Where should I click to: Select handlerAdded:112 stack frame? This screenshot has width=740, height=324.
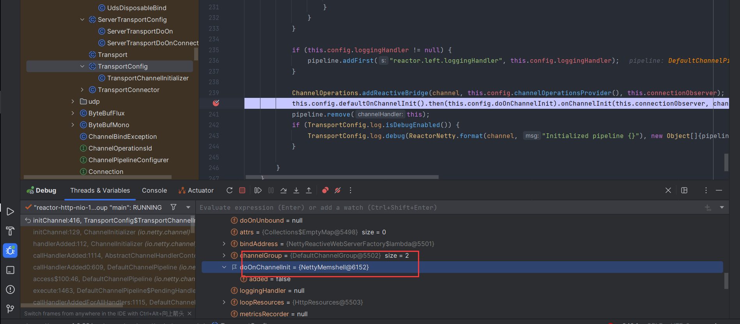108,244
